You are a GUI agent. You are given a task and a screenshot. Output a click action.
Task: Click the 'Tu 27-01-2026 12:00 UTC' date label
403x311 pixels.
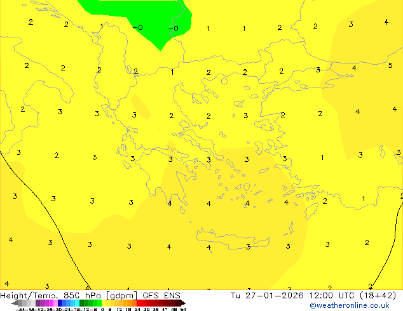[x=293, y=296]
